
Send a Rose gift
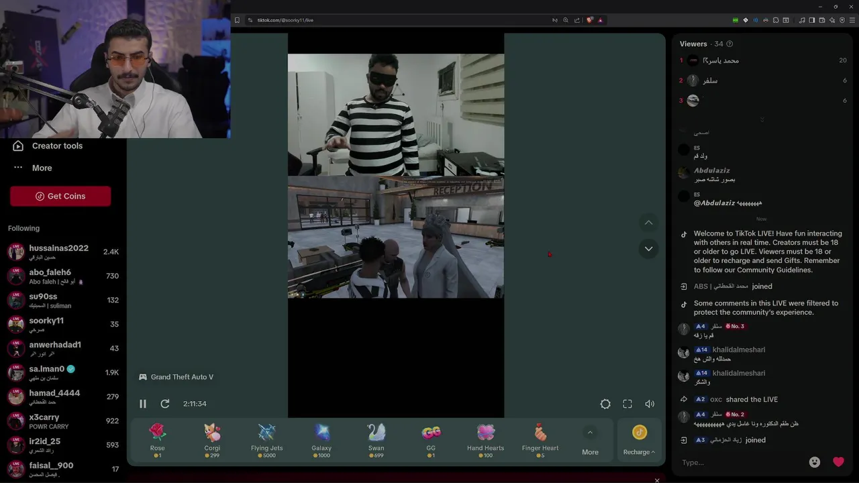[x=157, y=441]
